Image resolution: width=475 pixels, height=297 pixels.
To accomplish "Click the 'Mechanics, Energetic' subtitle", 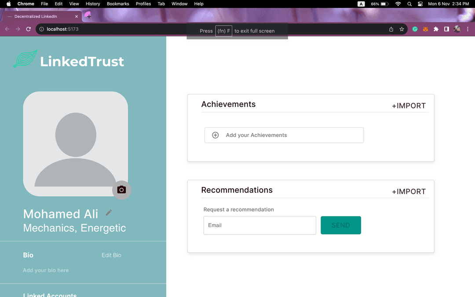I will 74,228.
